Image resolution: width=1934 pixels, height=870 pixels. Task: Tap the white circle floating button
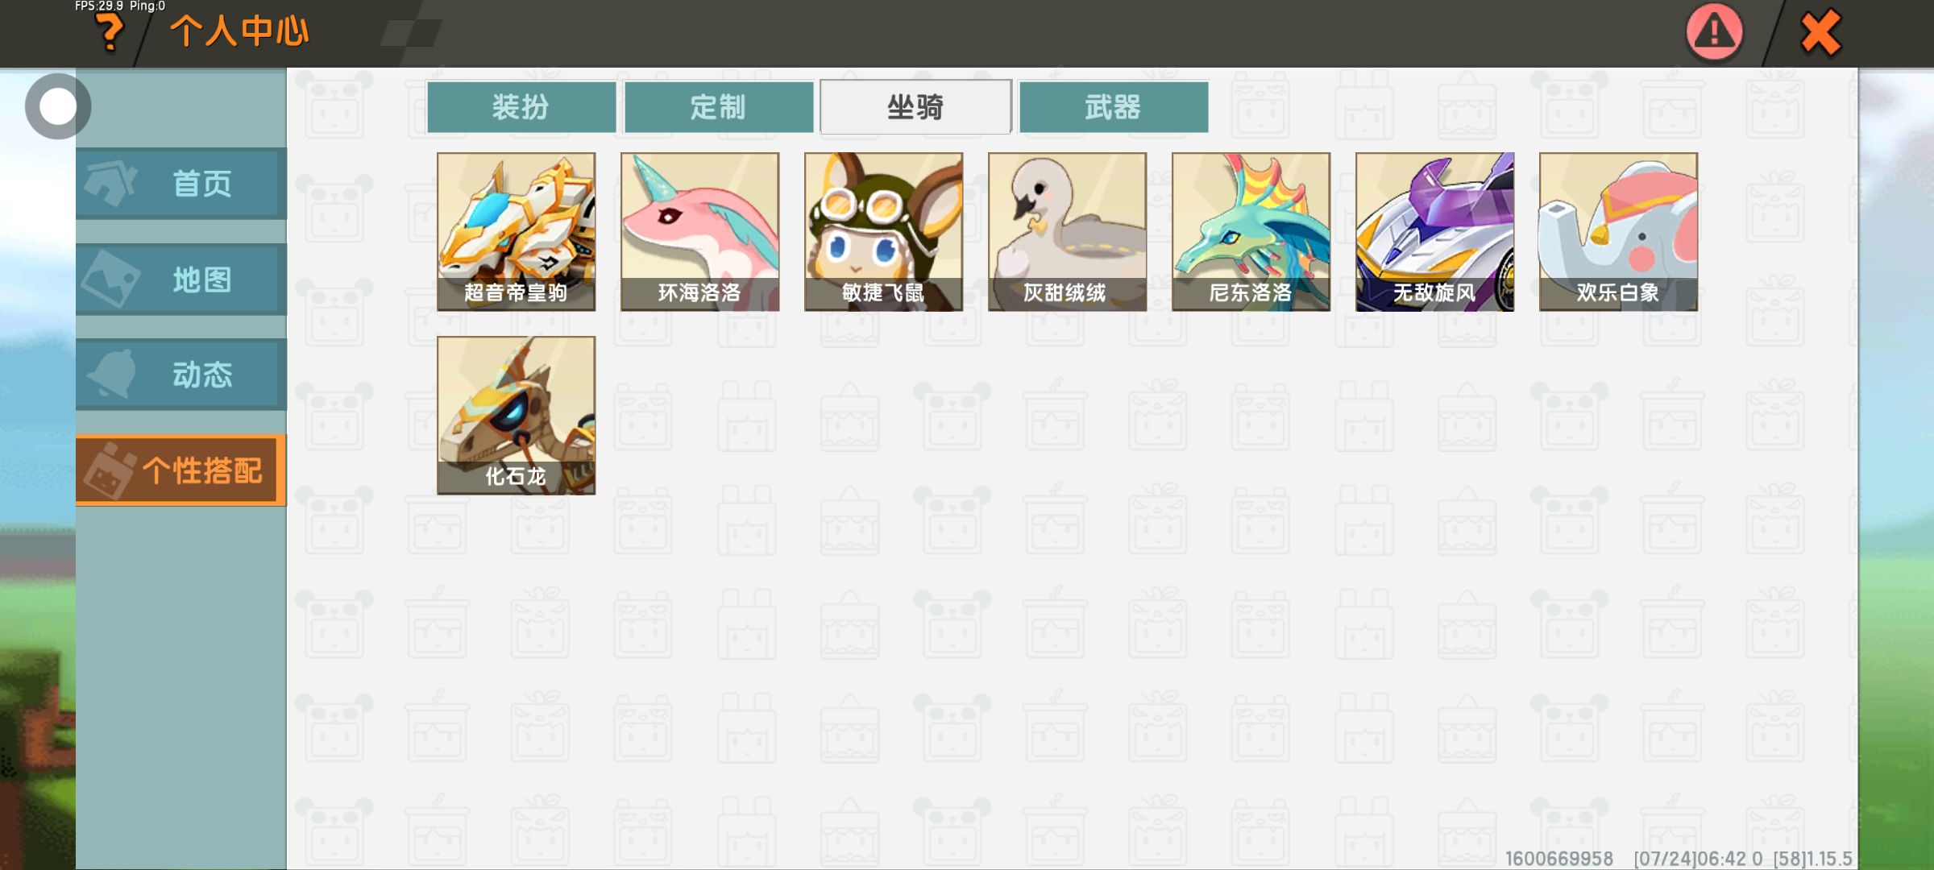coord(57,106)
